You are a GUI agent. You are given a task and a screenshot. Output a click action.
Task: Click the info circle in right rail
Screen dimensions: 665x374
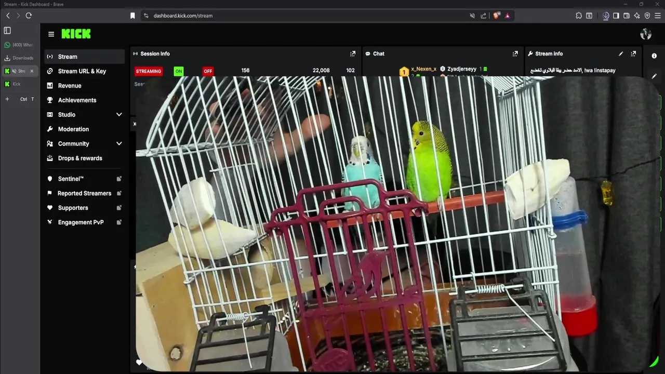click(x=654, y=56)
